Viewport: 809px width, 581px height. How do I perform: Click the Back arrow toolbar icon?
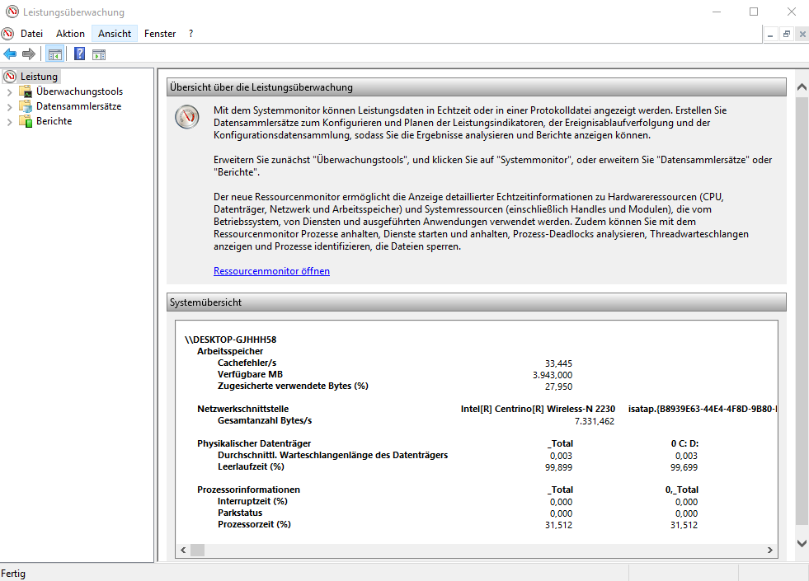(10, 54)
